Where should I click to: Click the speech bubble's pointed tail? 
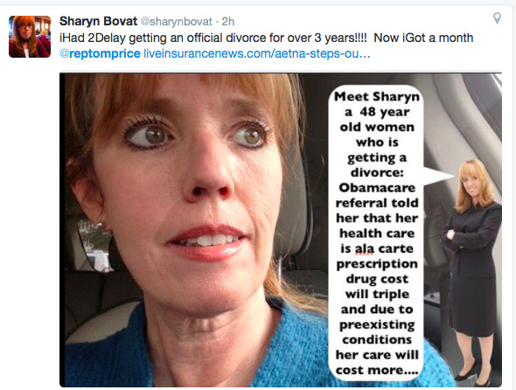[x=439, y=176]
